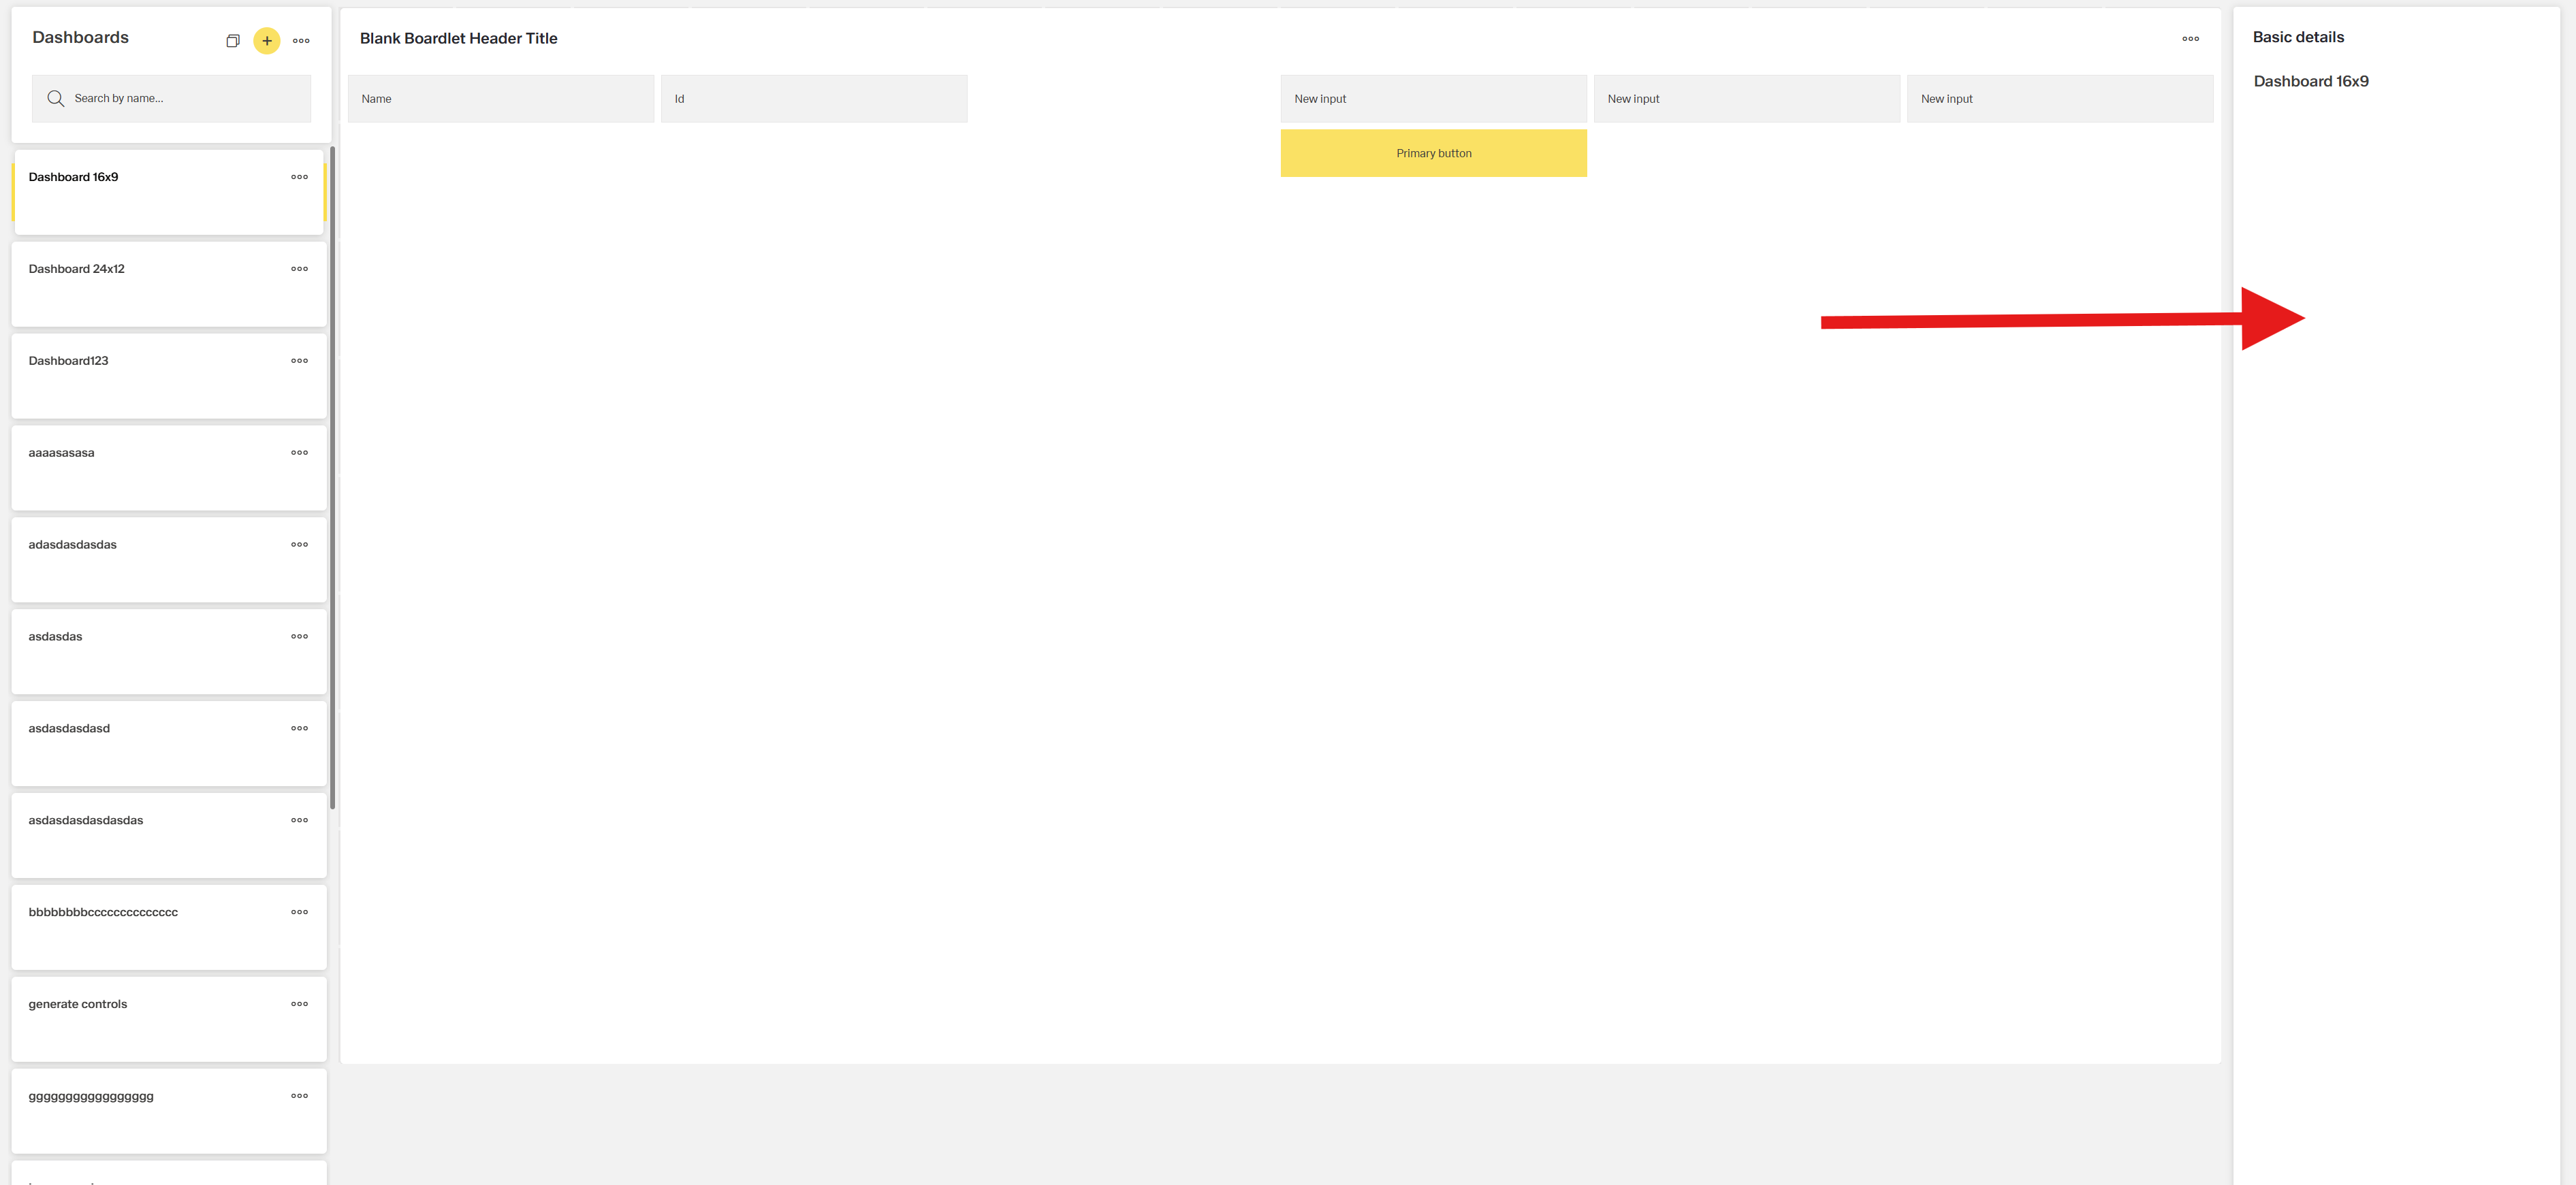Open the Dashboard 16x9 item options menu
Image resolution: width=2576 pixels, height=1185 pixels.
point(299,177)
